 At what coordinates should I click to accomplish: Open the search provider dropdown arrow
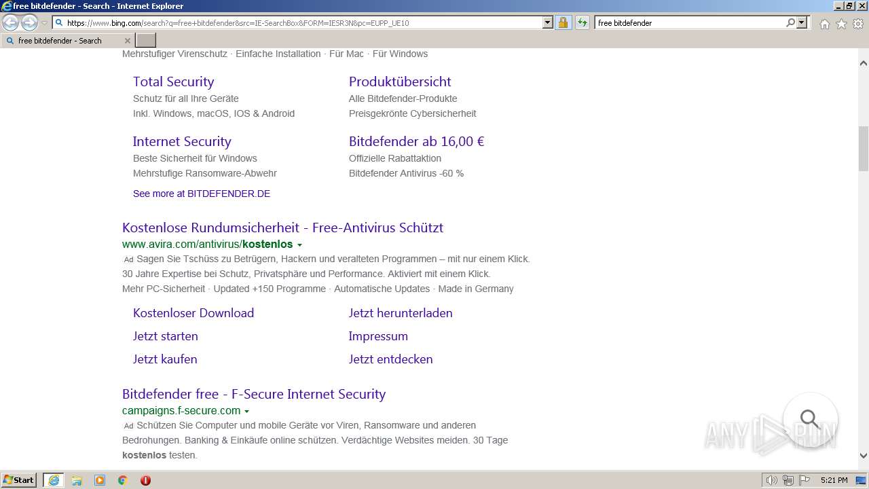[x=802, y=22]
